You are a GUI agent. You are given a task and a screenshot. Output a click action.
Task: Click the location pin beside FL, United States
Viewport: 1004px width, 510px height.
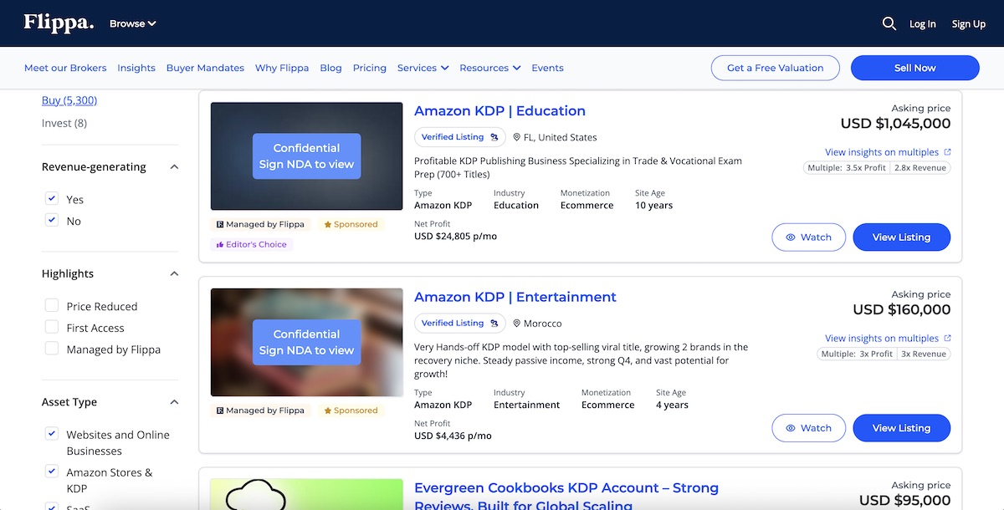point(517,137)
